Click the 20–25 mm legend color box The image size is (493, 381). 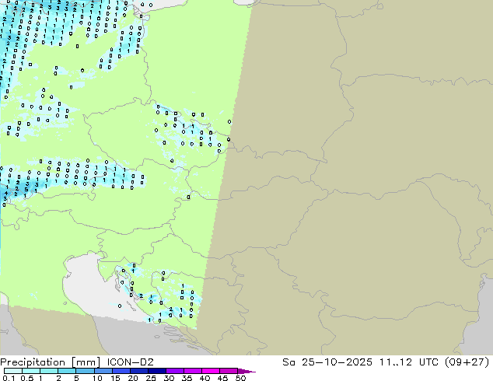[139, 371]
